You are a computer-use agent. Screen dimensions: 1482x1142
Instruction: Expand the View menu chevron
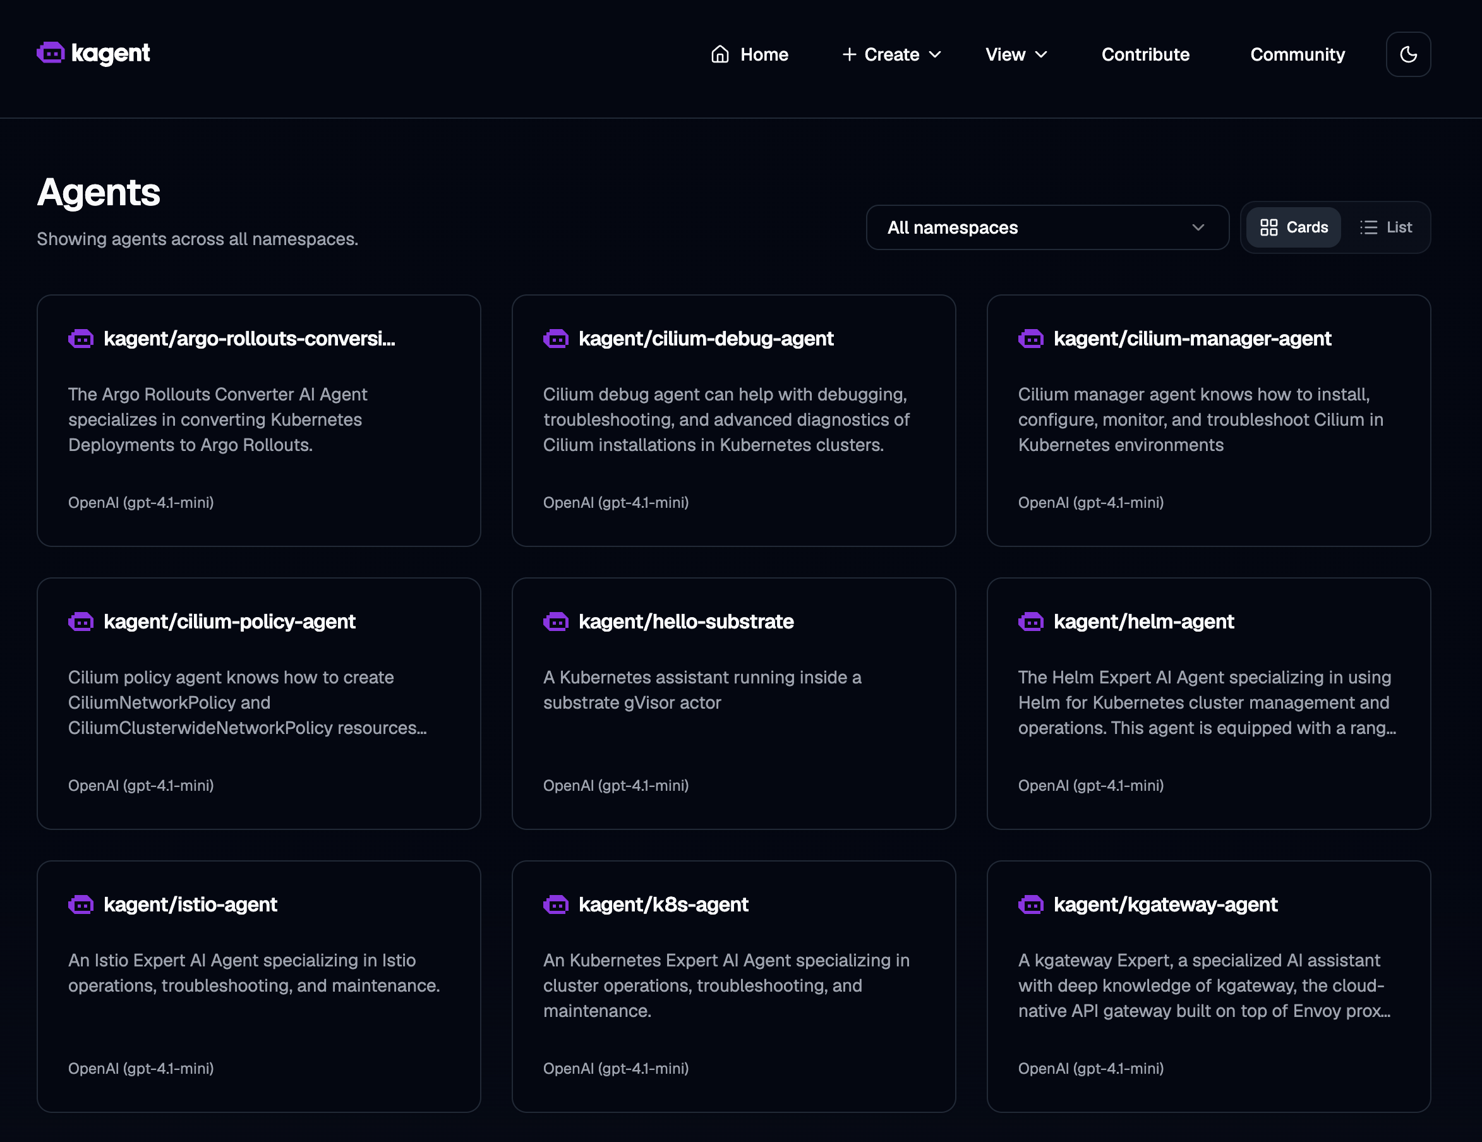click(1042, 54)
